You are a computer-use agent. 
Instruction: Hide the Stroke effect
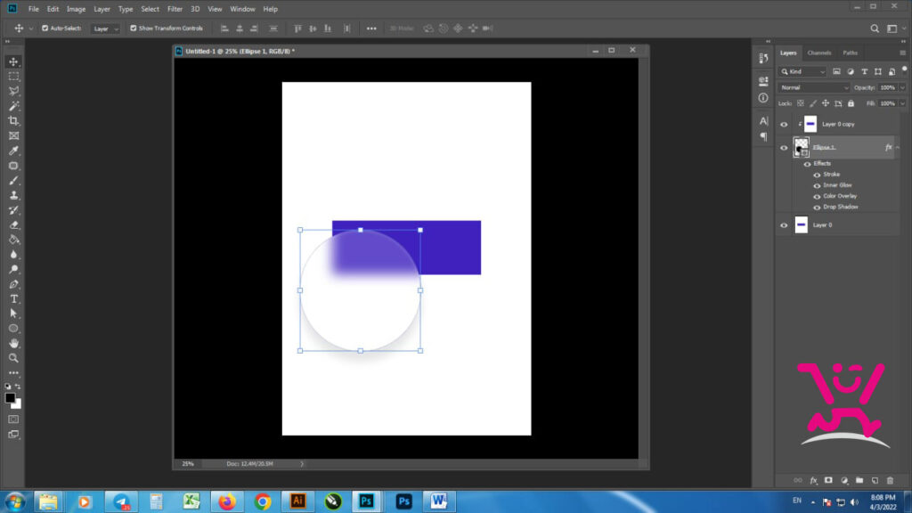pos(818,175)
